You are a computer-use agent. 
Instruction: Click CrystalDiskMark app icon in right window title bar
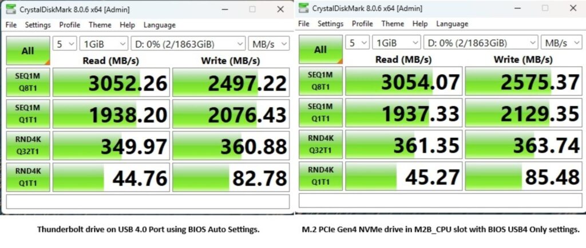[304, 8]
